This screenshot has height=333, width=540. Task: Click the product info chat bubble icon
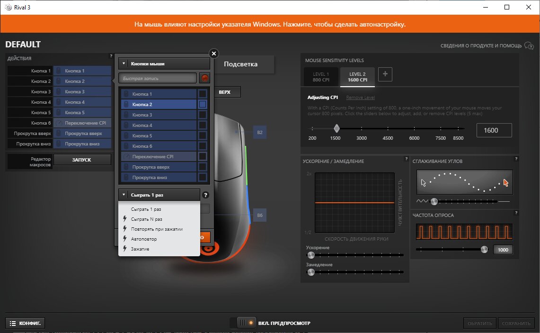[x=529, y=46]
